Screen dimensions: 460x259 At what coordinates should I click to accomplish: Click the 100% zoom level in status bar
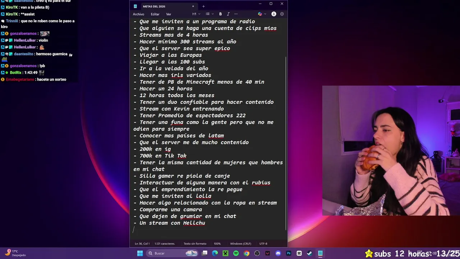pos(217,244)
